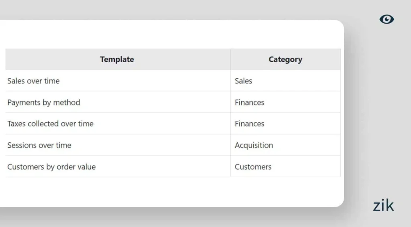Click Finances beside Payments by method
This screenshot has height=227, width=411.
(x=250, y=103)
